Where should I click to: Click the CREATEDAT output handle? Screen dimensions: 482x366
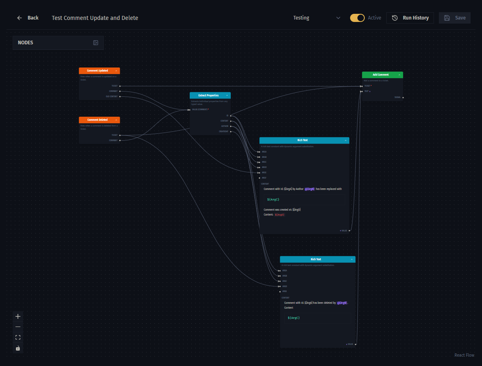(x=231, y=131)
